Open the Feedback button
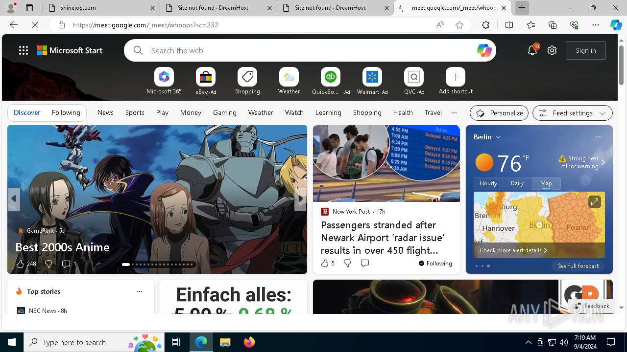This screenshot has width=627, height=352. [592, 306]
